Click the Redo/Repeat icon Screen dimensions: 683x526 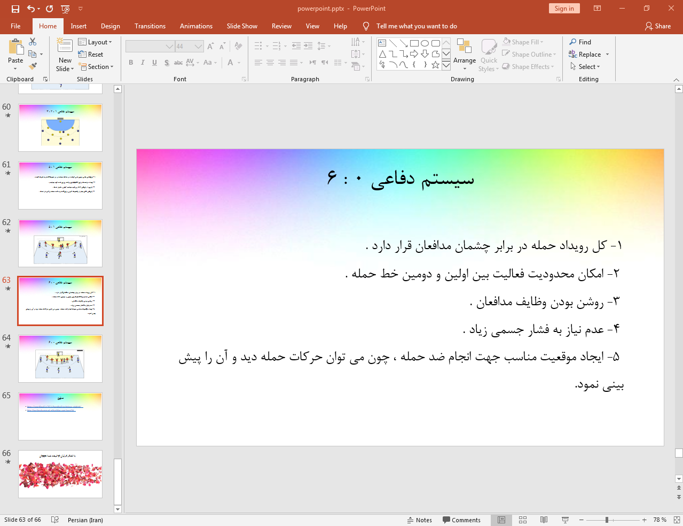pyautogui.click(x=50, y=9)
